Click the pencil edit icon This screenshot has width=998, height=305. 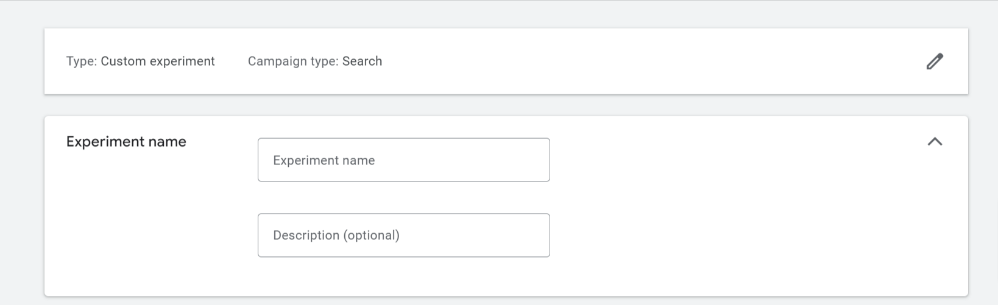(935, 61)
